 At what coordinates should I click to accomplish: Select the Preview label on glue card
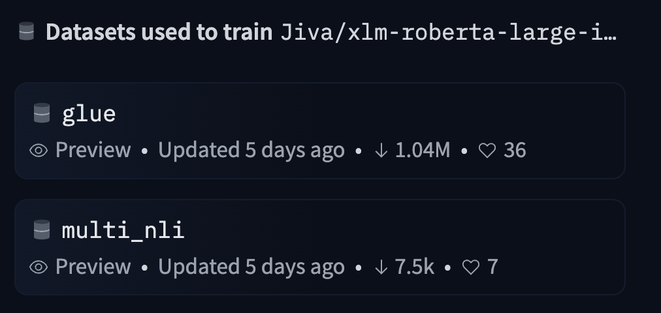[93, 151]
